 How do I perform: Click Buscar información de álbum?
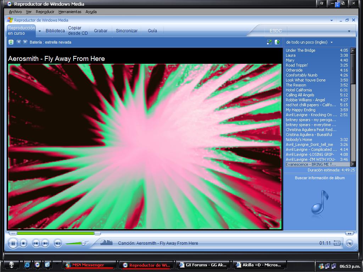pos(320,178)
